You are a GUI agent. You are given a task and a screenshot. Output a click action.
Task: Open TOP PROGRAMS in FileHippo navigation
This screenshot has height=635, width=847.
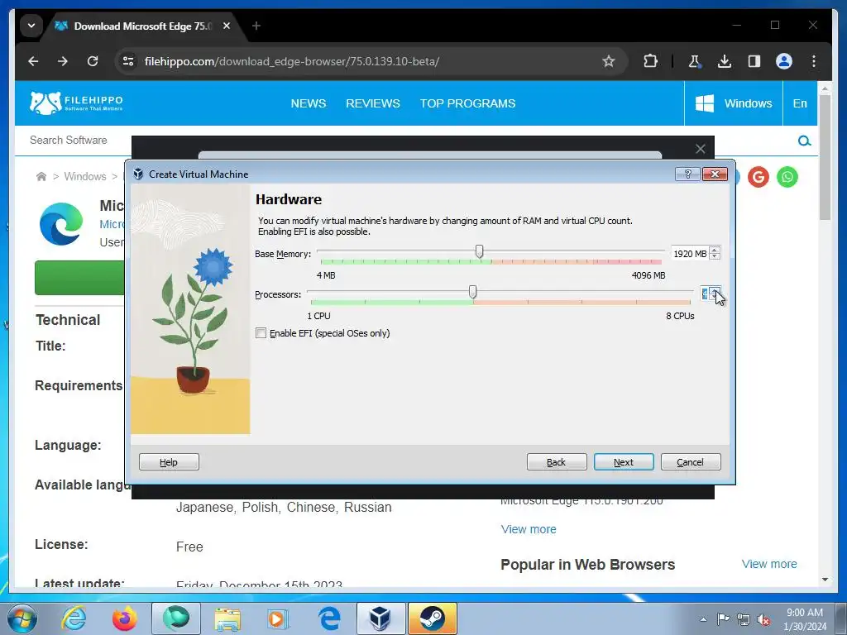[468, 103]
